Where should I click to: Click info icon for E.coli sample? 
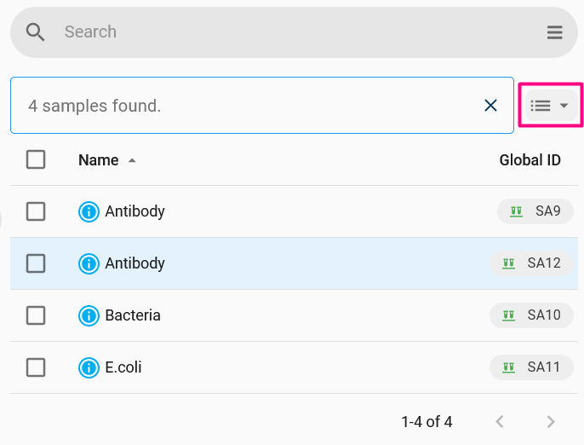click(89, 367)
